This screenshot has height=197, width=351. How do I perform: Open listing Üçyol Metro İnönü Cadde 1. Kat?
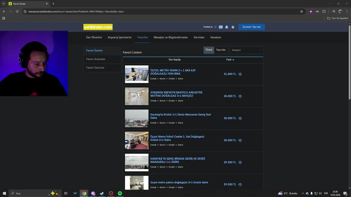[x=177, y=138]
